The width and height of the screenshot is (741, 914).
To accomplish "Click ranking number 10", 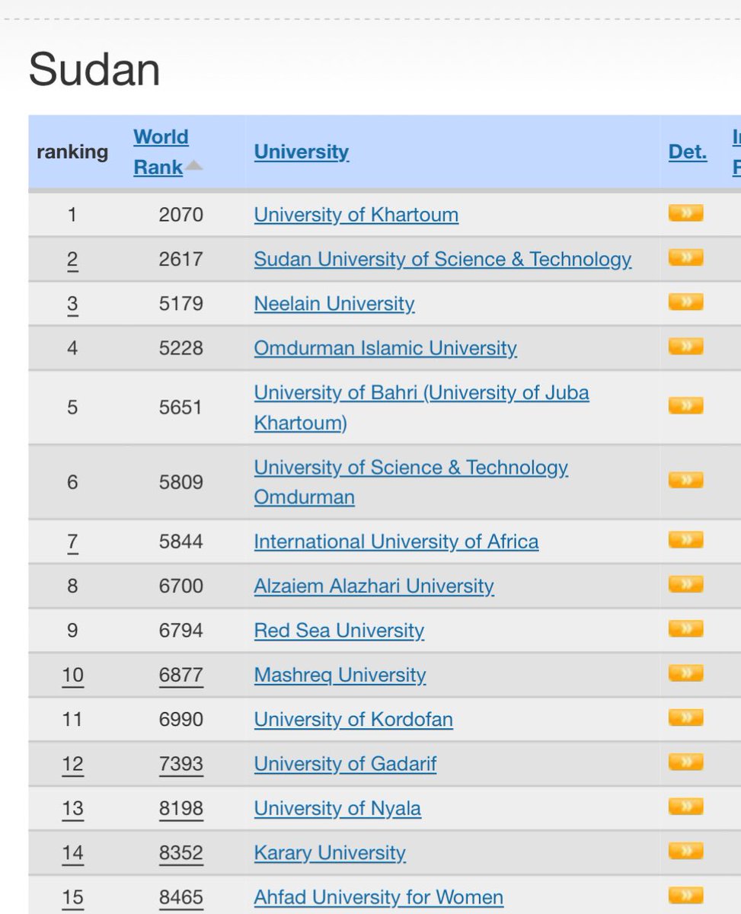I will [x=72, y=676].
